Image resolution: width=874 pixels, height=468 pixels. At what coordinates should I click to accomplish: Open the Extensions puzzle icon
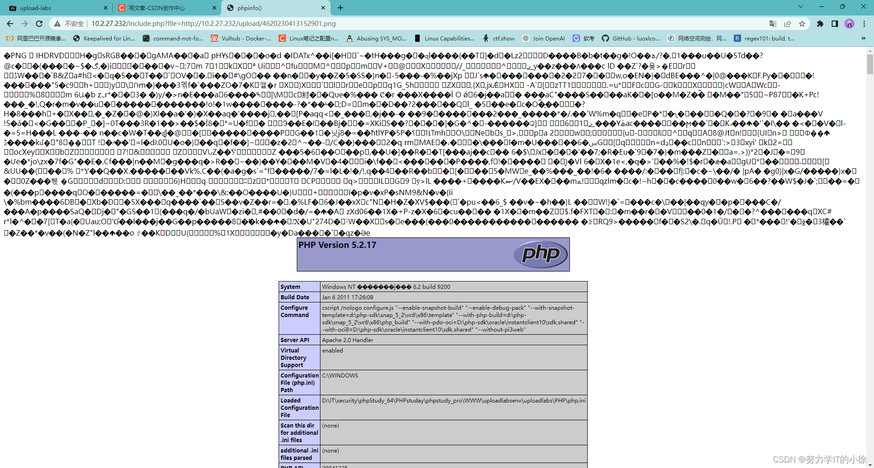tap(820, 24)
